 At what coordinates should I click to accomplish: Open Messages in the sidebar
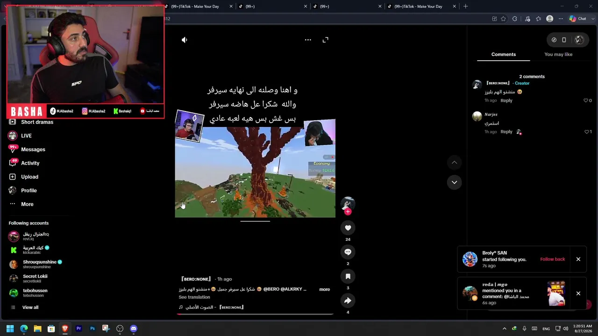pyautogui.click(x=33, y=149)
